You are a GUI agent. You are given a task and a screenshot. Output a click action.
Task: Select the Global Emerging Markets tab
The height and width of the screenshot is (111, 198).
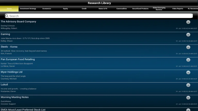[159, 8]
